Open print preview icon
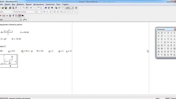This screenshot has width=176, height=99. [x=13, y=8]
